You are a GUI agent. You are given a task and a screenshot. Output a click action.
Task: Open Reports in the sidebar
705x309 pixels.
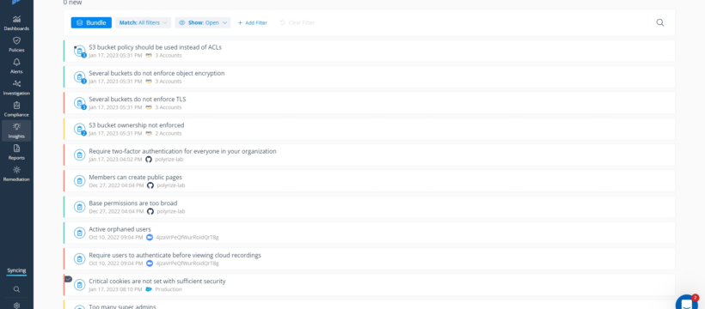point(16,152)
